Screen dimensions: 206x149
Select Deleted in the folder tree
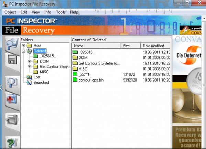click(x=40, y=51)
